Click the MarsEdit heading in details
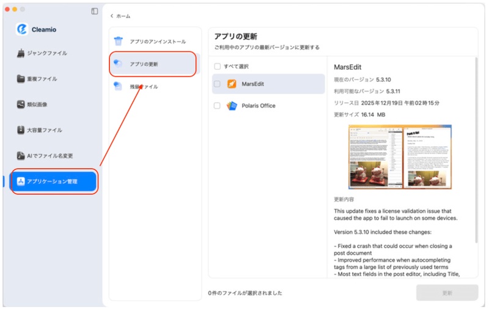The width and height of the screenshot is (489, 310). pyautogui.click(x=347, y=67)
